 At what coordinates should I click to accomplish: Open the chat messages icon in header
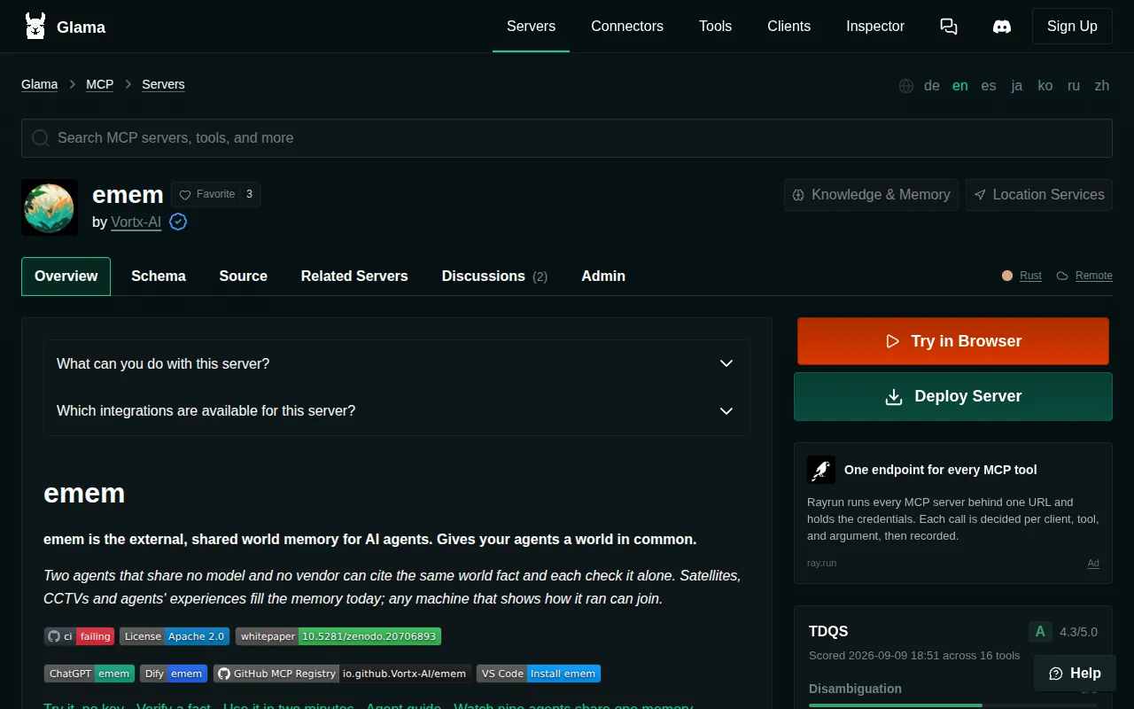tap(949, 27)
